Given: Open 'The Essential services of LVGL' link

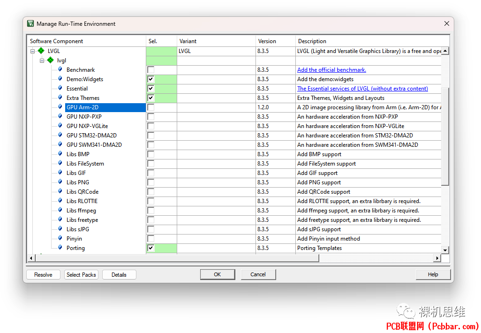Looking at the screenshot, I should click(362, 88).
